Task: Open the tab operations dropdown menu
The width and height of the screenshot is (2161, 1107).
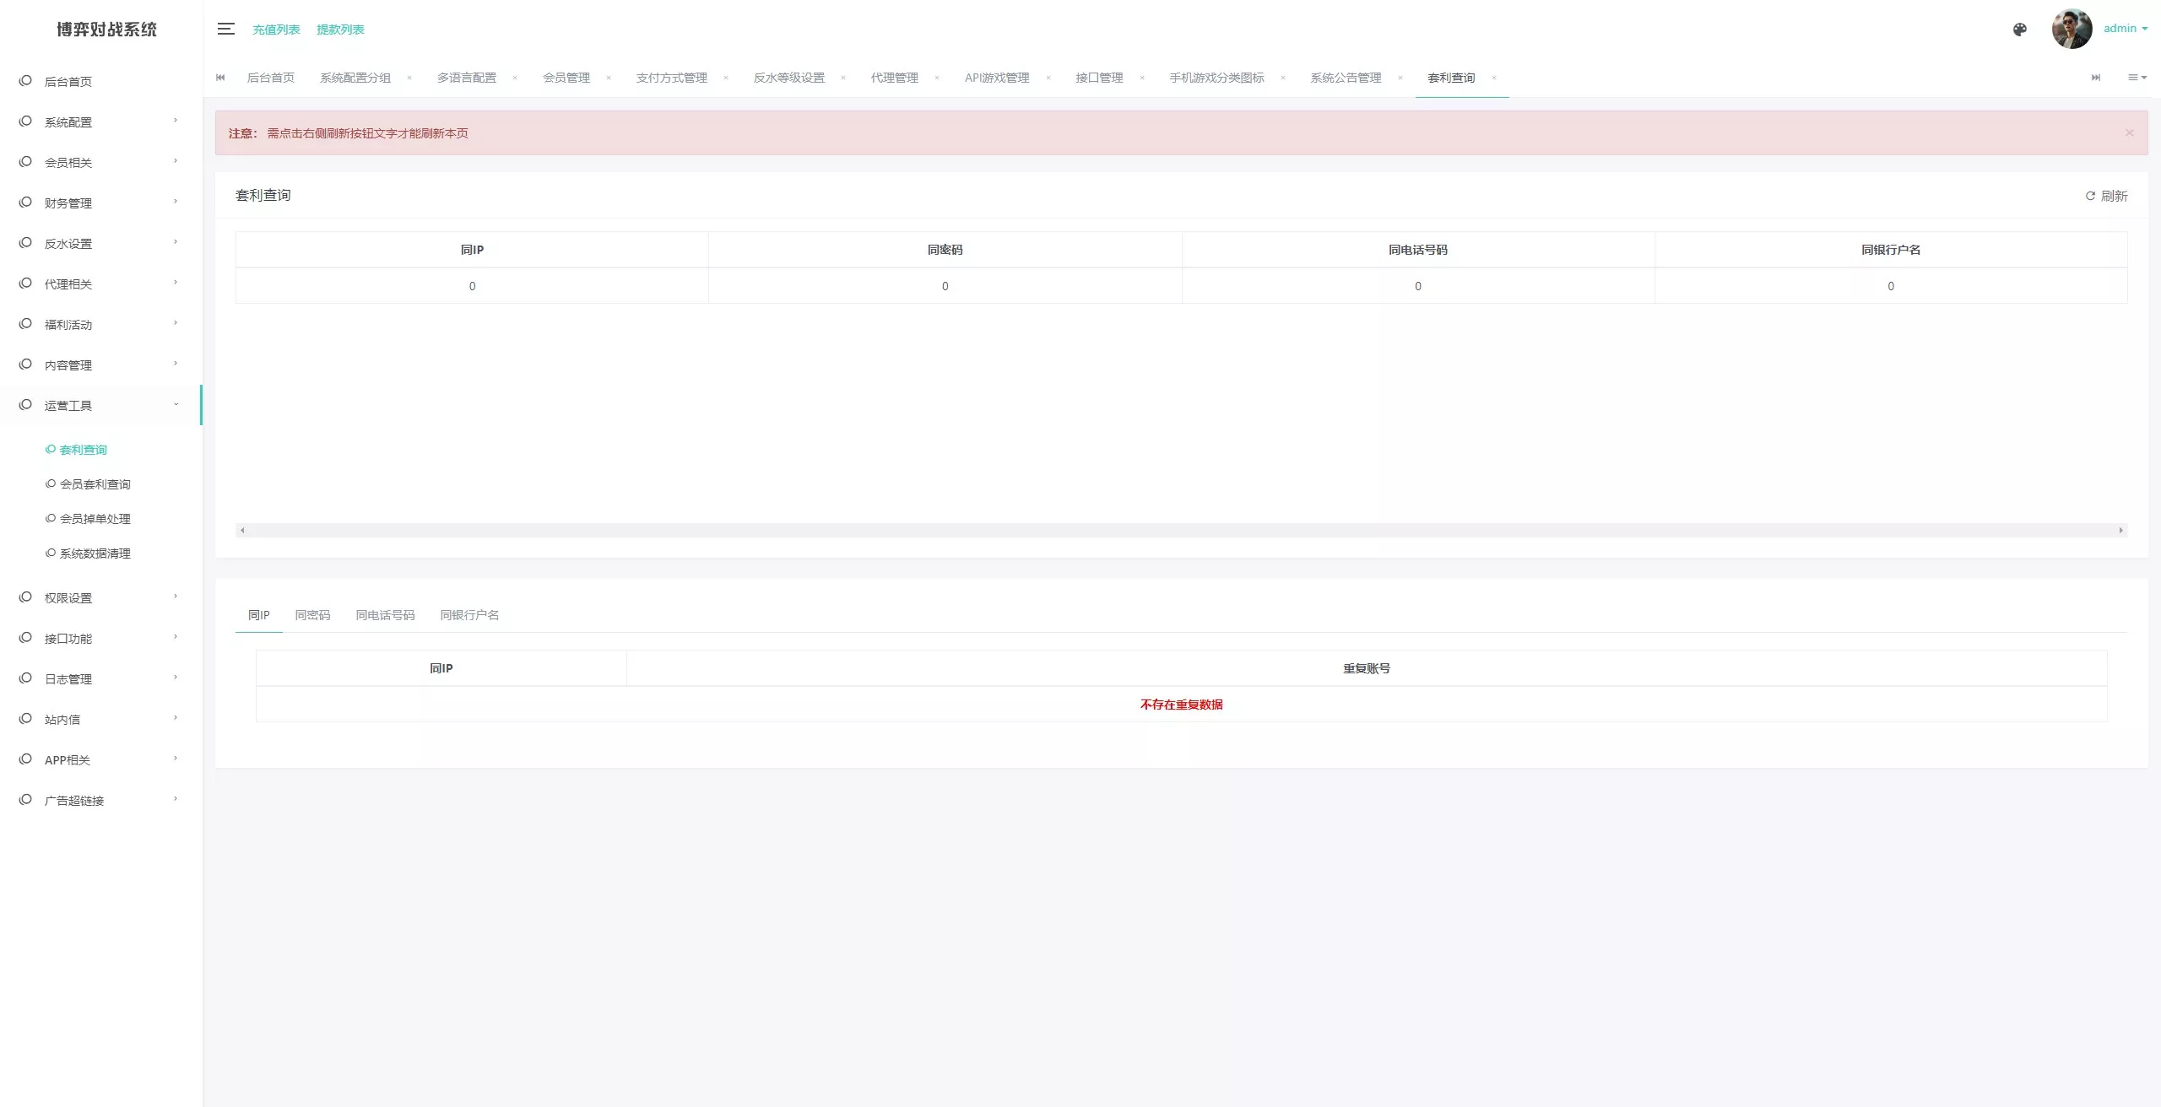Action: coord(2137,78)
